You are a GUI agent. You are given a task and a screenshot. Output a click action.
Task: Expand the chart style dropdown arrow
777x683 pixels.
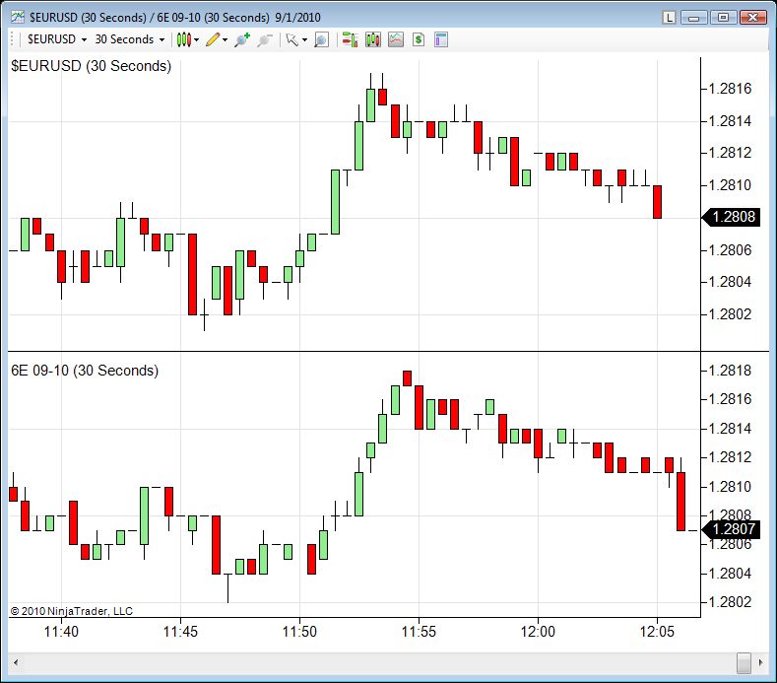click(x=197, y=39)
